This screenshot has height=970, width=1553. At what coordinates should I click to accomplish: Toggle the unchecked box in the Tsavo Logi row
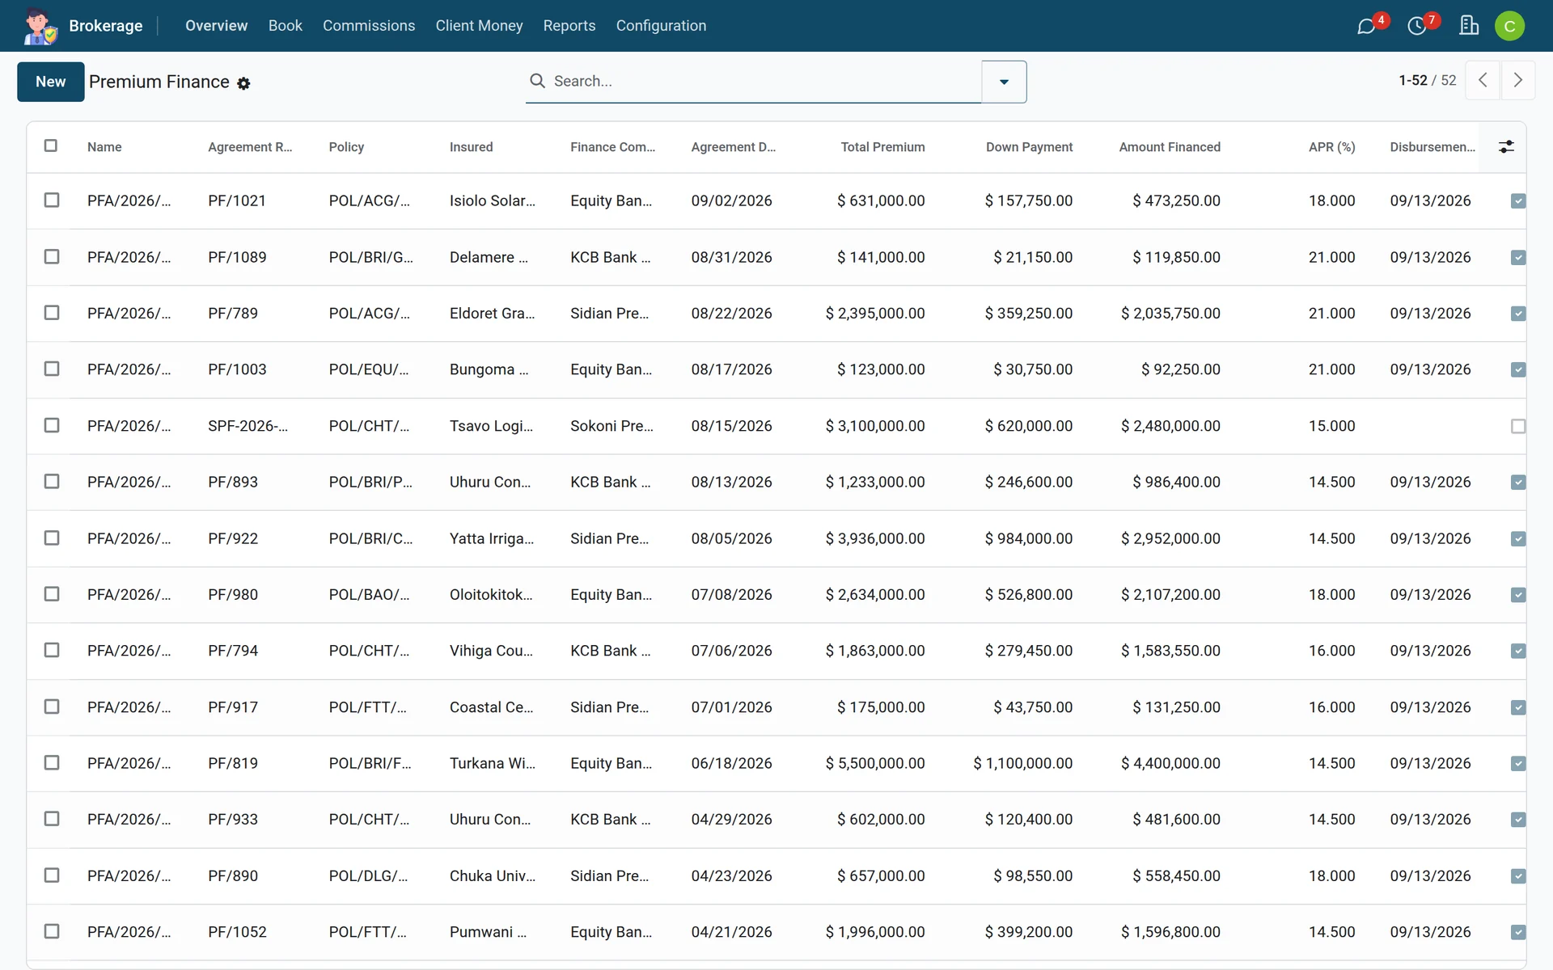point(1518,426)
